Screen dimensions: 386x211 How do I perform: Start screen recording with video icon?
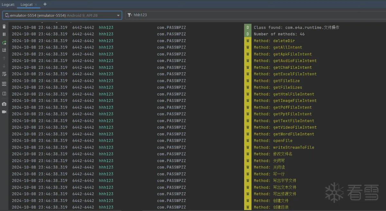point(4,112)
